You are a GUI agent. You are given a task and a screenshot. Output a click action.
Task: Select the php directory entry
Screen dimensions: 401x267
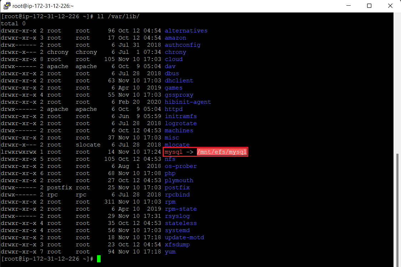[x=170, y=173]
